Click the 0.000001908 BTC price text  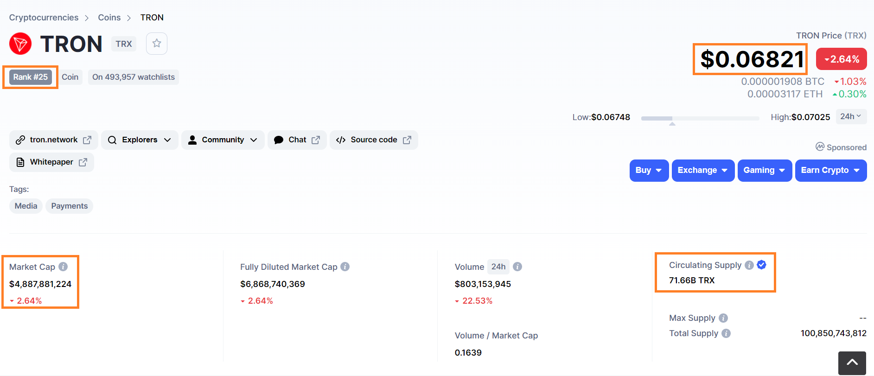pyautogui.click(x=783, y=82)
